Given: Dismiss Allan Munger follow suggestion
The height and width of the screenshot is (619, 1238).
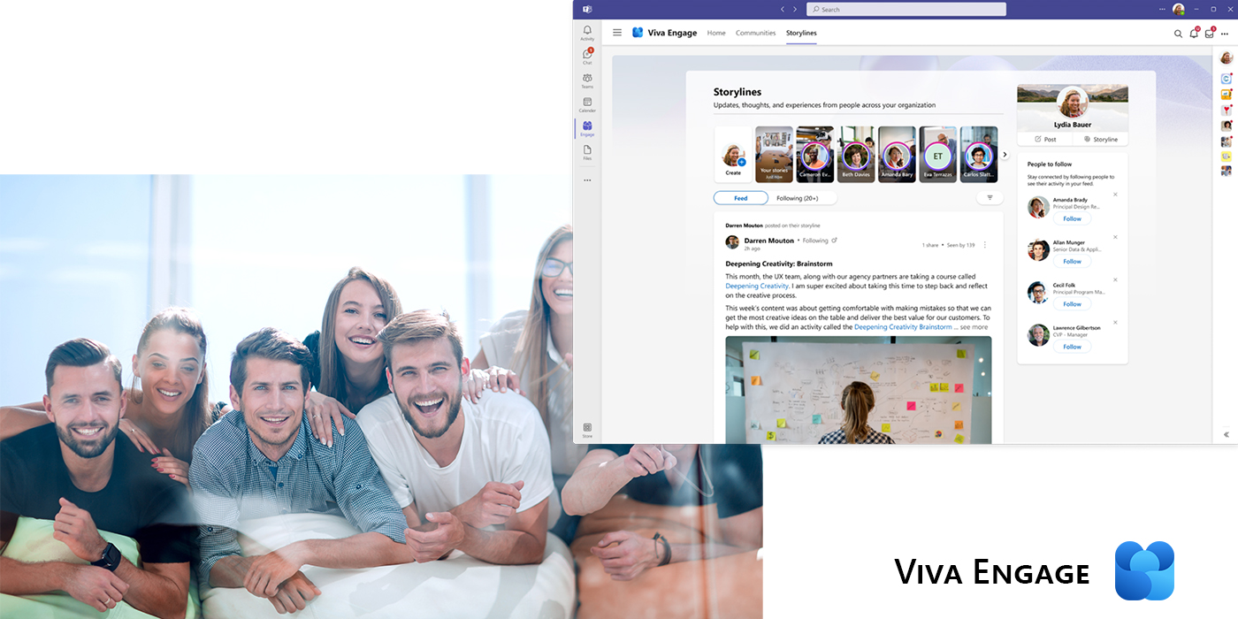Looking at the screenshot, I should point(1115,237).
